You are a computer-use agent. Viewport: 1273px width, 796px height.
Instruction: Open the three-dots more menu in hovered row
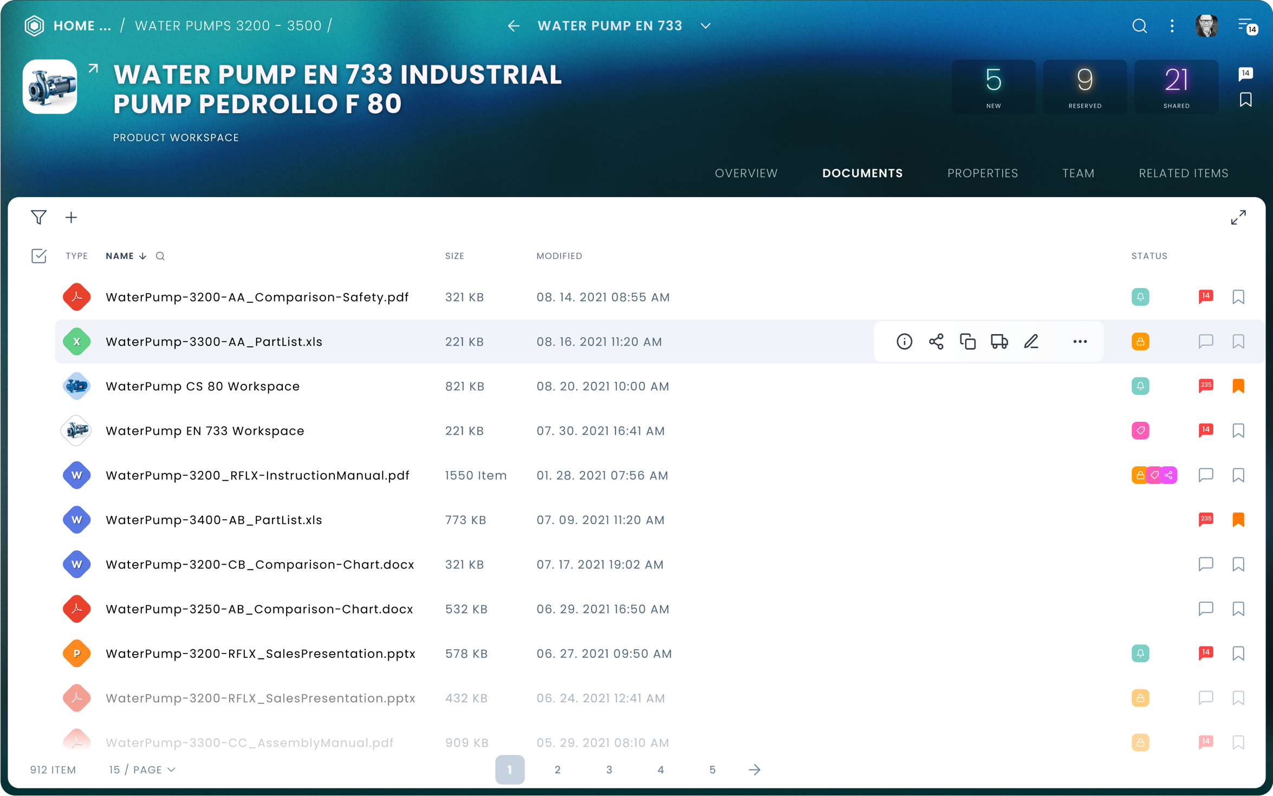tap(1080, 341)
